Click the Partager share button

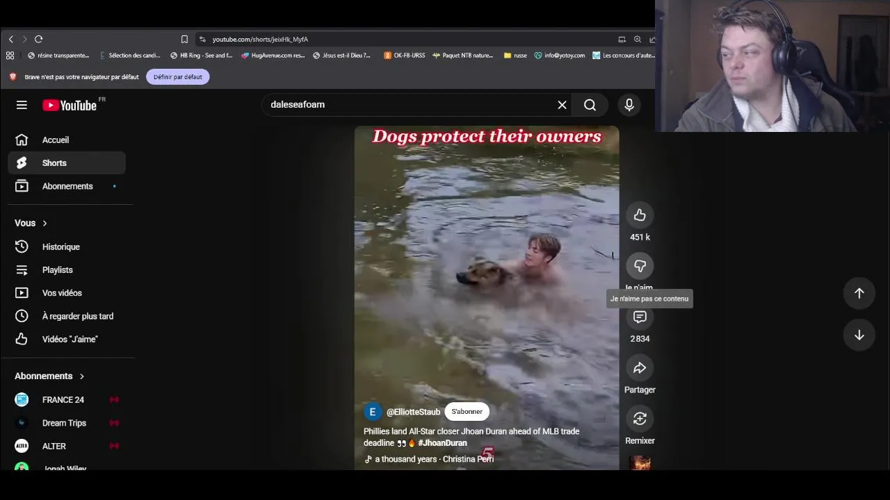point(640,368)
